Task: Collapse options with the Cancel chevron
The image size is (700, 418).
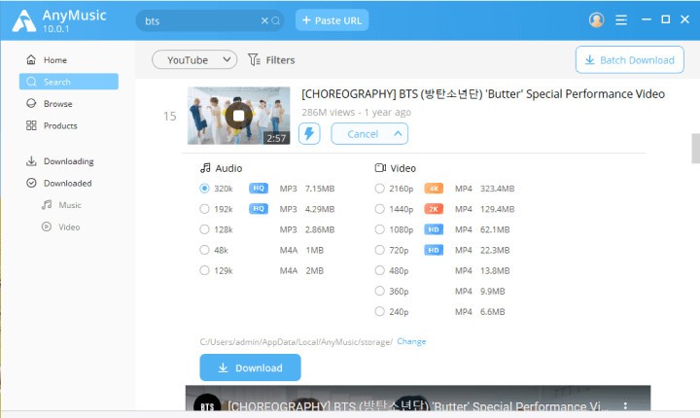Action: [398, 133]
